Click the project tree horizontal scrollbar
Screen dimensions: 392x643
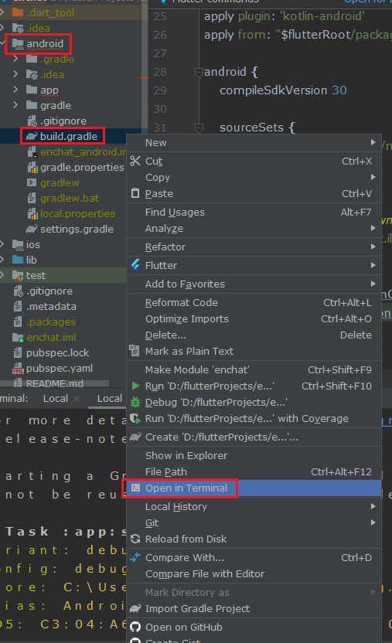click(x=55, y=383)
